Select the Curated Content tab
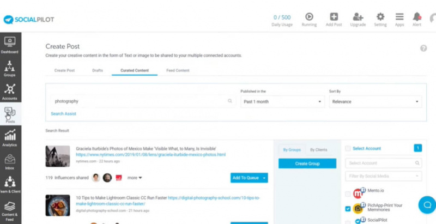 pos(135,70)
